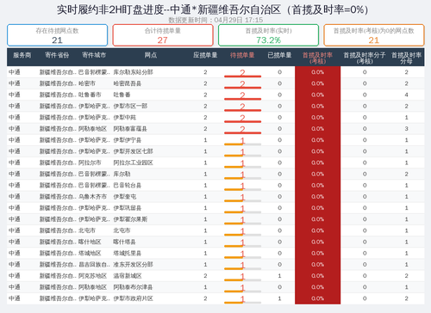Select the 北屯市 网点 cell
The image size is (431, 313).
(122, 230)
